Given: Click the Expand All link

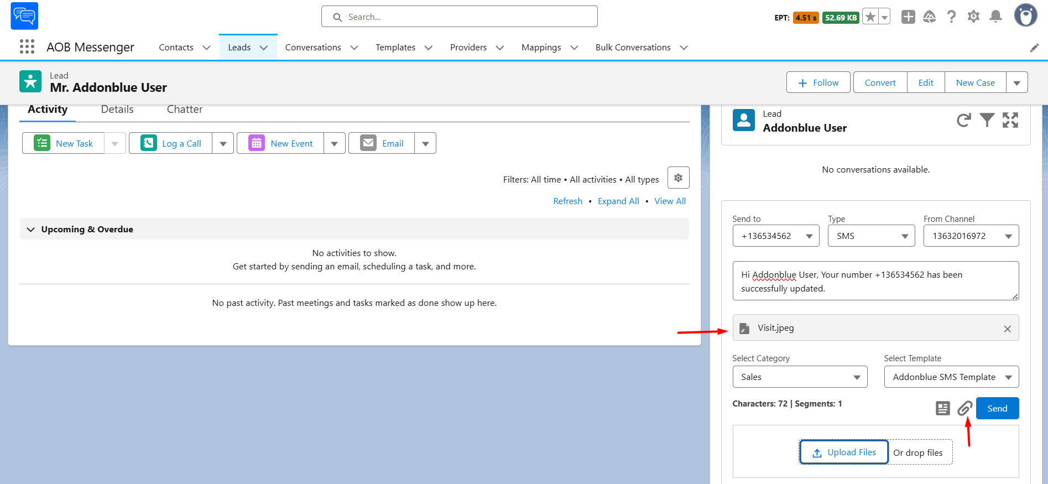Looking at the screenshot, I should [618, 201].
